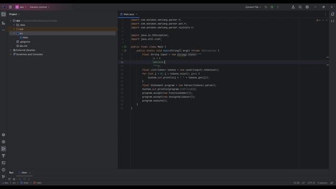Click line number 12 in the gutter

[x=122, y=62]
